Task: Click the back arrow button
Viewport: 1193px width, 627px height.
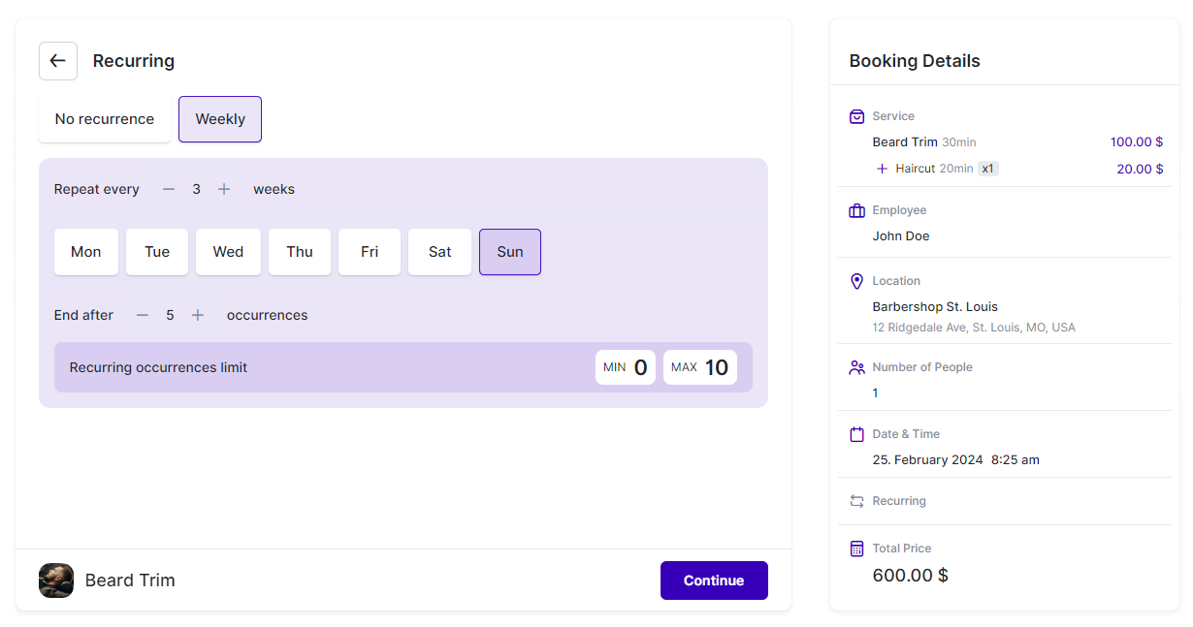Action: (58, 61)
